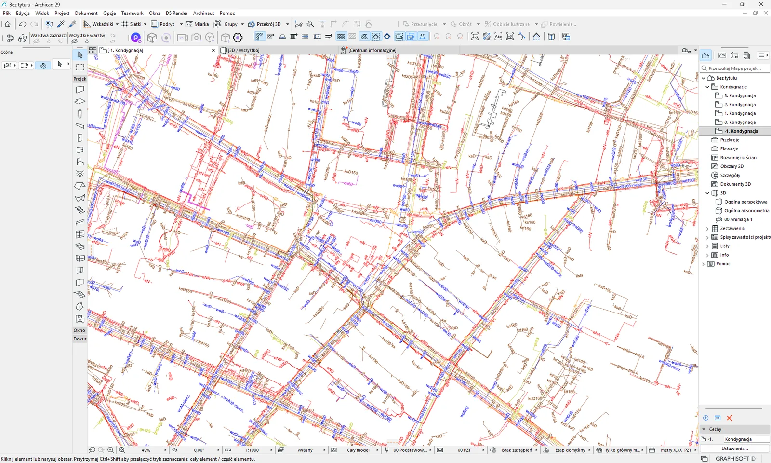Click the camera snapshot icon
Image resolution: width=771 pixels, height=463 pixels.
(x=196, y=37)
